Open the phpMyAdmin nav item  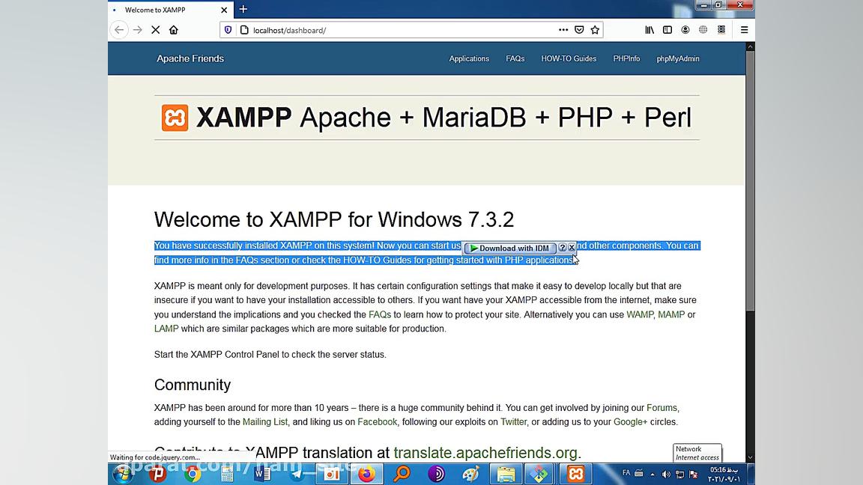[677, 58]
